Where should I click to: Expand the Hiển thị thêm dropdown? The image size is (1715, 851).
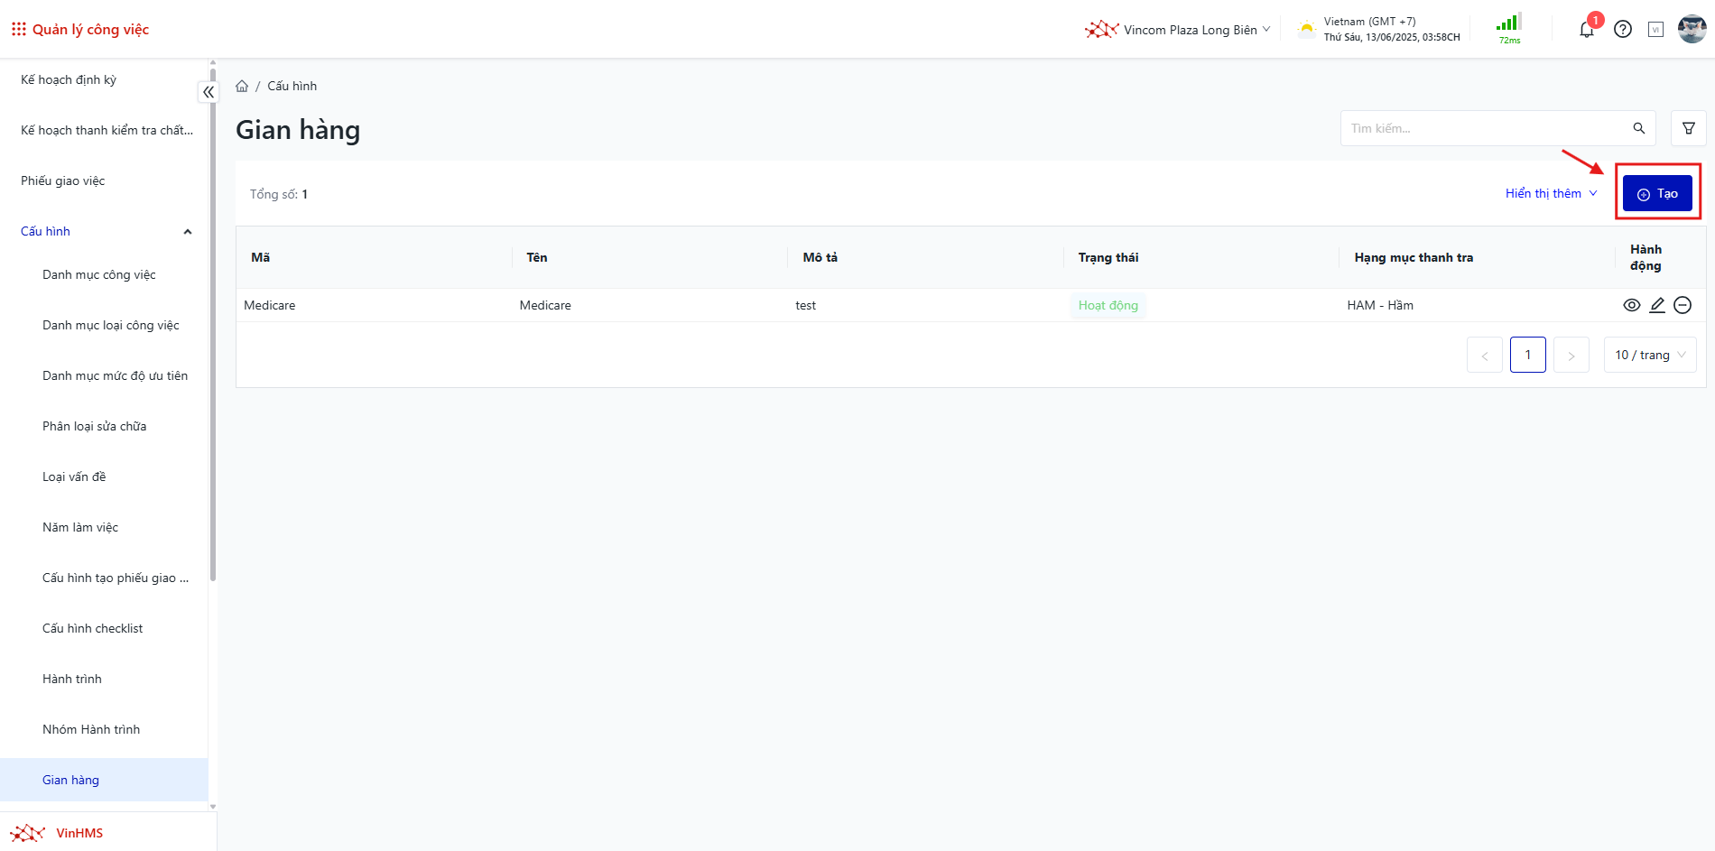[x=1551, y=194]
